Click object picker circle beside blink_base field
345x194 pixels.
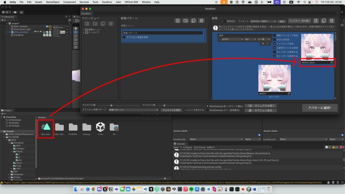pyautogui.click(x=332, y=62)
